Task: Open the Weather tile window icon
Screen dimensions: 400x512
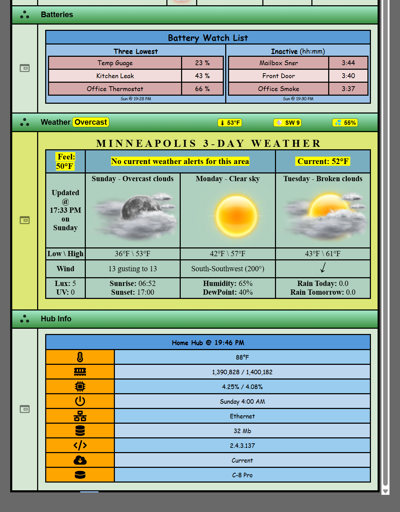Action: click(x=25, y=220)
